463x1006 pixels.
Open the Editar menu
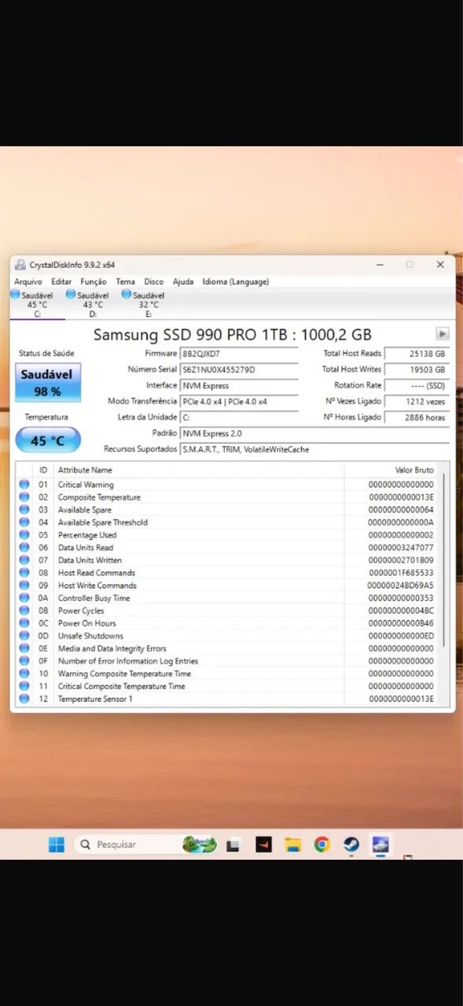coord(61,281)
